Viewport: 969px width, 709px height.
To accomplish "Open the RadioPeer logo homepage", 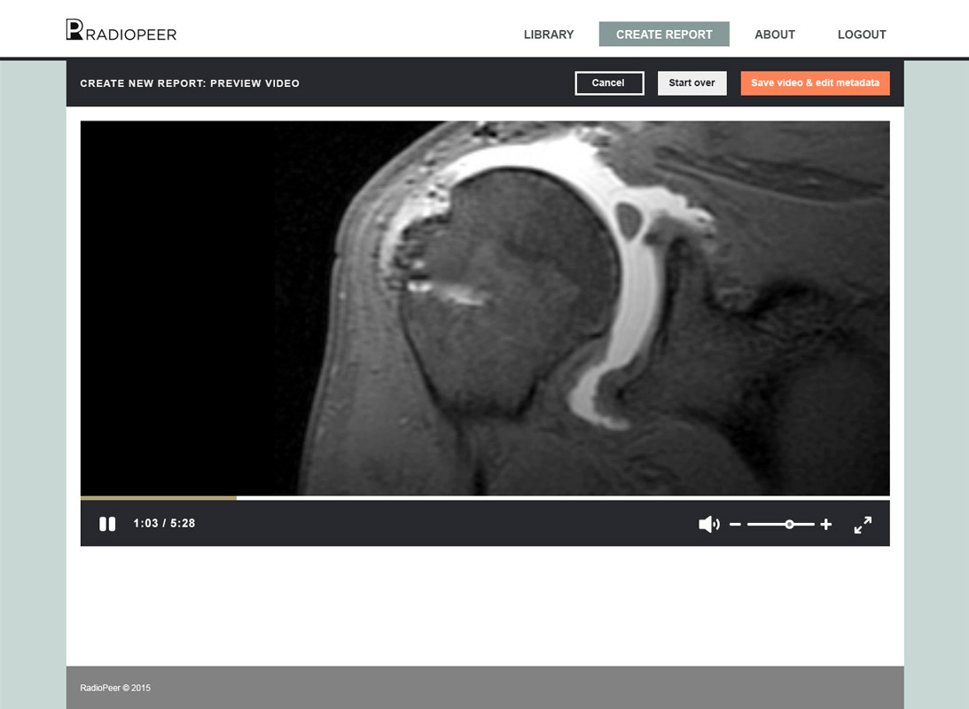I will click(121, 30).
